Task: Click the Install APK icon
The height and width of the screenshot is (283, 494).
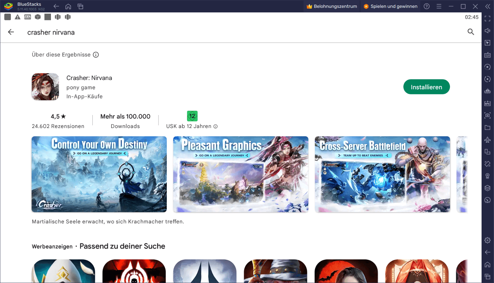Action: [x=487, y=103]
